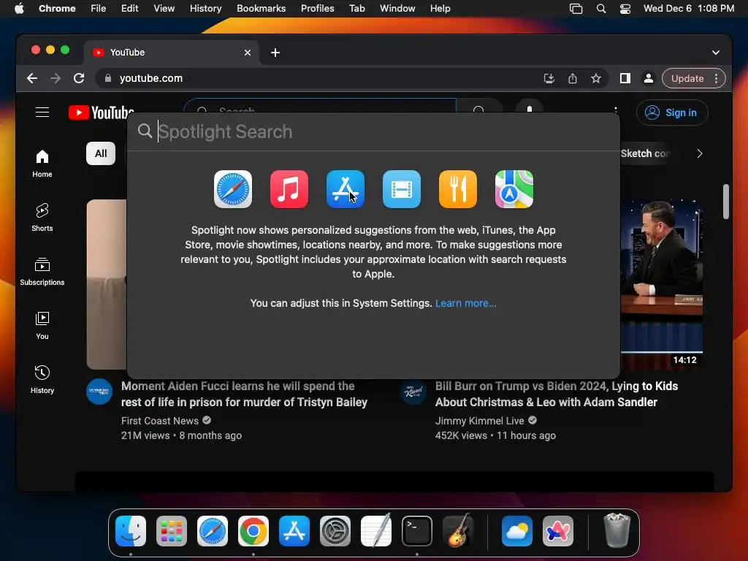748x561 pixels.
Task: Open the Bookmarks menu
Action: point(261,9)
